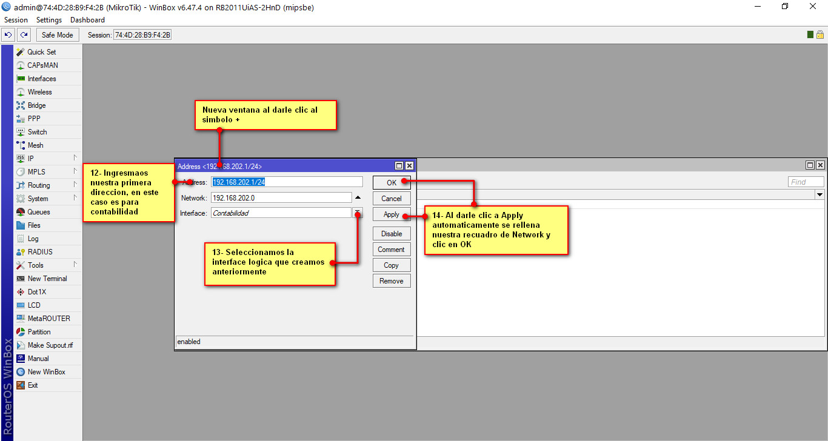Expand the IP submenu
This screenshot has height=441, width=828.
(x=48, y=159)
